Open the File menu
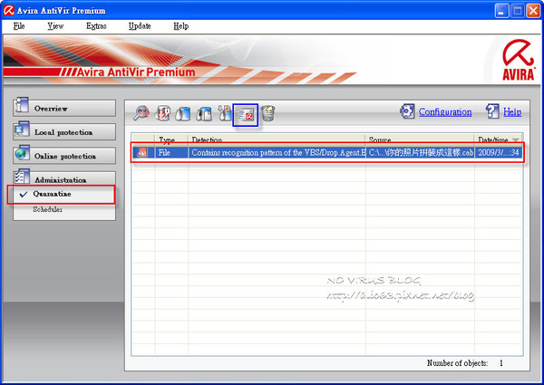Screen dimensions: 544x385 pyautogui.click(x=19, y=26)
